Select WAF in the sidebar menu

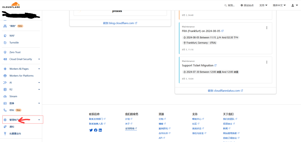[12, 36]
